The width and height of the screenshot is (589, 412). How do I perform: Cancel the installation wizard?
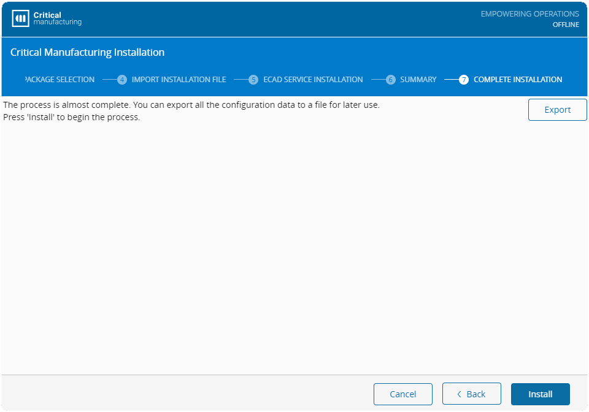[402, 394]
